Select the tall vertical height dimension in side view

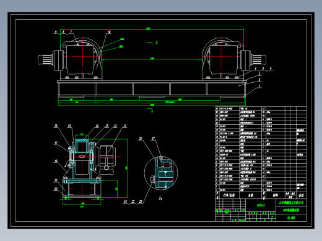[x=126, y=168]
